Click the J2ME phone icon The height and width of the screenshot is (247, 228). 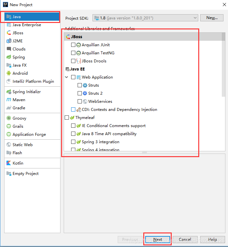tap(9, 41)
